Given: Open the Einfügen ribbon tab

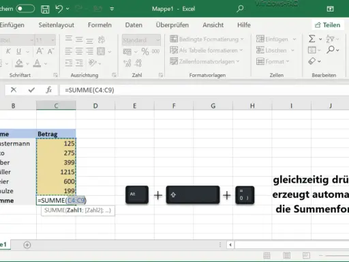Looking at the screenshot, I should (12, 25).
